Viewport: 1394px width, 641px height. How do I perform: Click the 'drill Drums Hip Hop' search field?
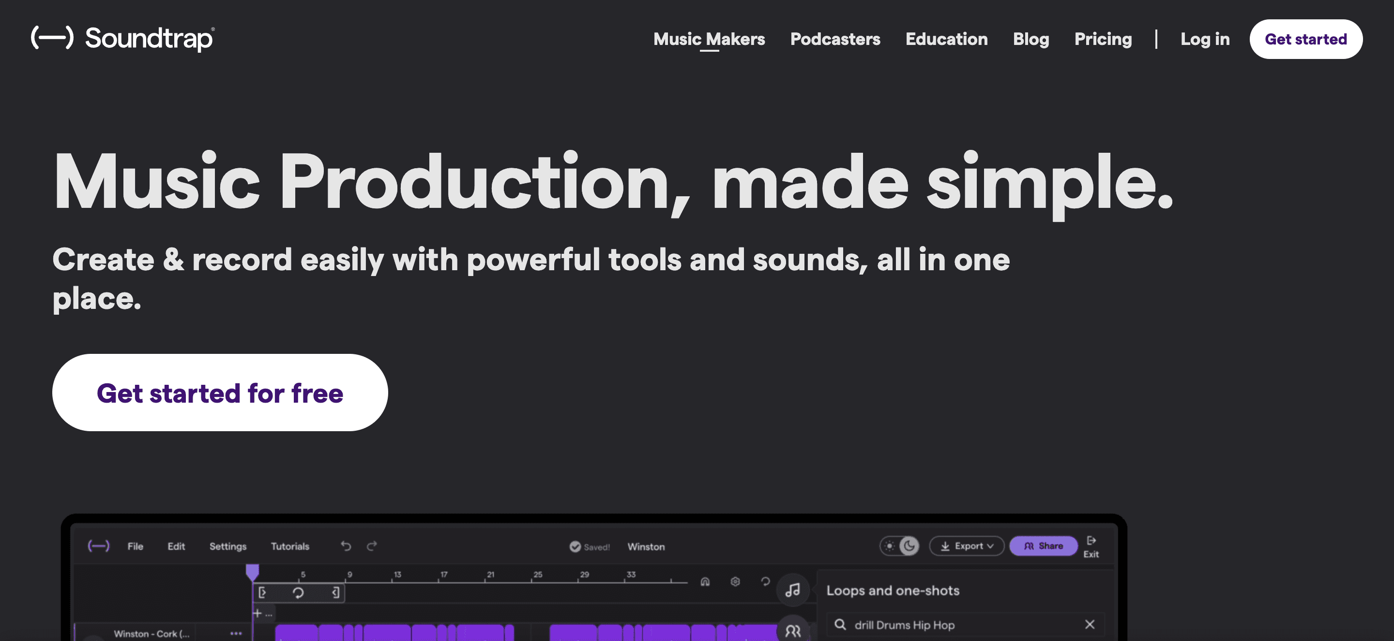(966, 625)
